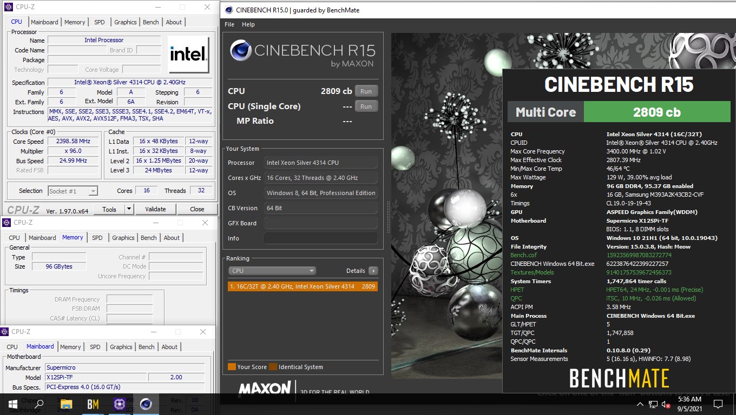Click the Supermicro manufacturer value
The width and height of the screenshot is (736, 415).
pyautogui.click(x=125, y=367)
